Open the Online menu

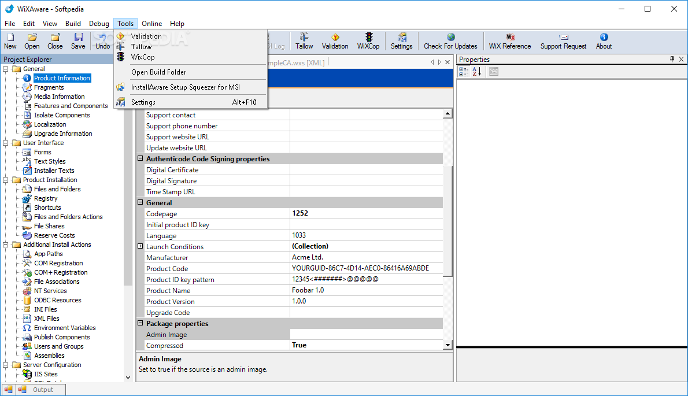point(152,23)
